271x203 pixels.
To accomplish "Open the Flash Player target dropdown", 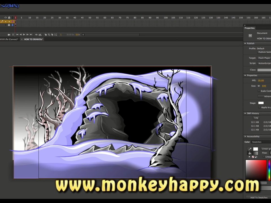I will coord(264,58).
